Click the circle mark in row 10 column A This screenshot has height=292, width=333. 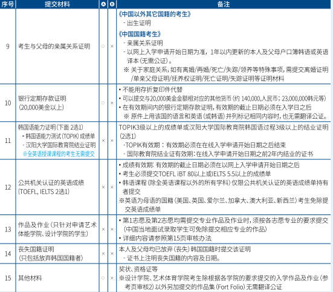click(103, 103)
